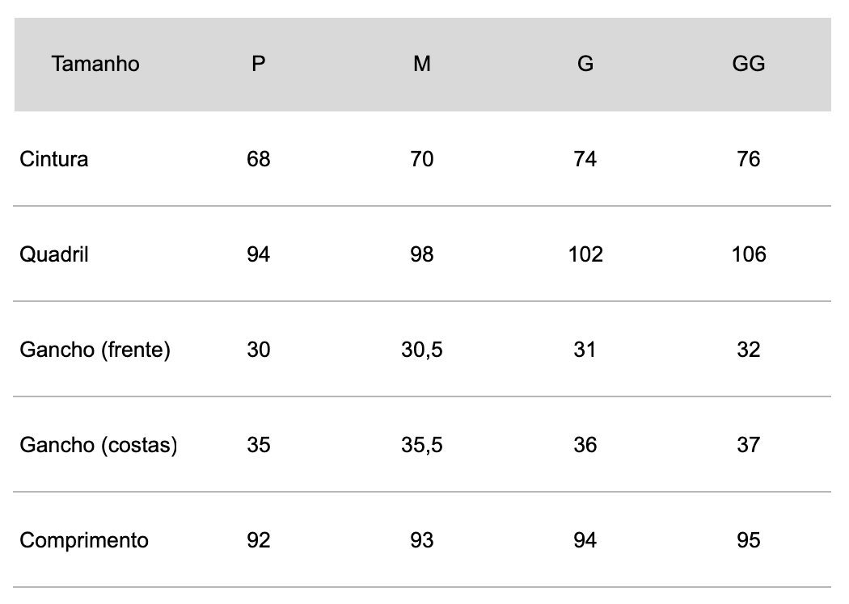Click the Gancho (costas) row label
849x604 pixels.
98,445
